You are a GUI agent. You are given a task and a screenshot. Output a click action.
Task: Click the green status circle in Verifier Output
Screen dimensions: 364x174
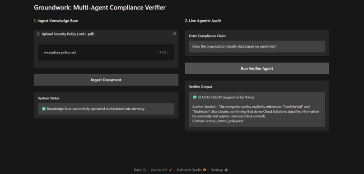[x=195, y=97]
